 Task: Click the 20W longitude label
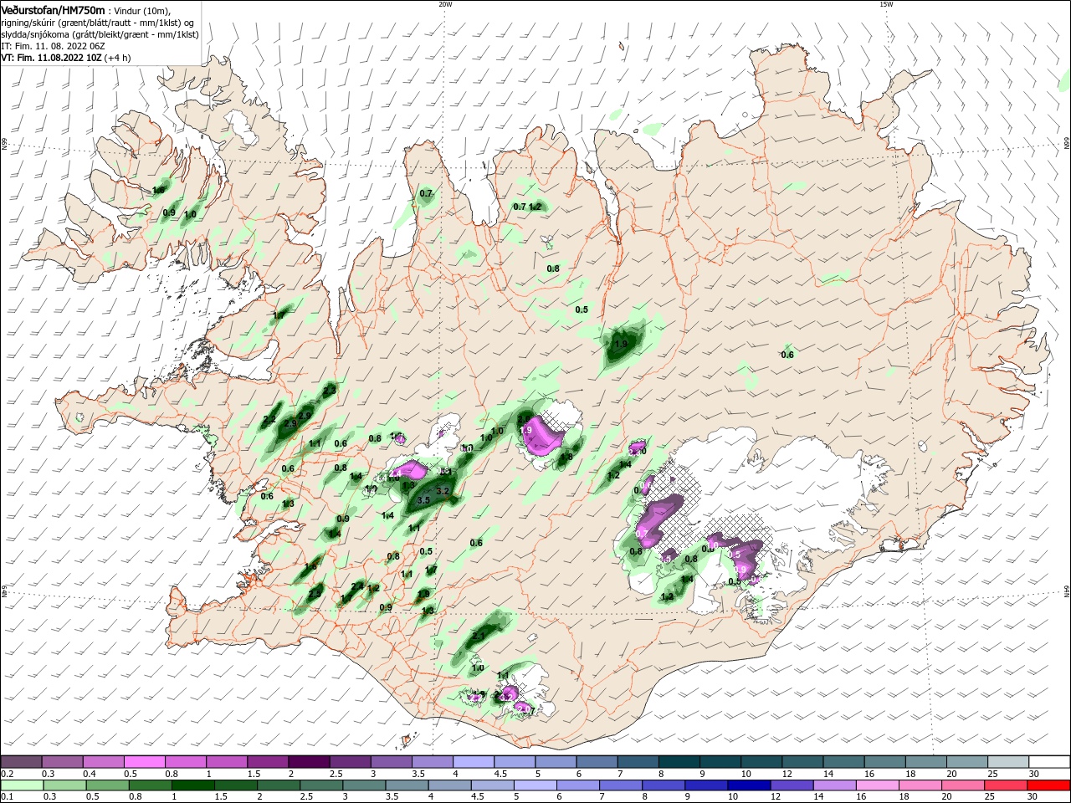point(445,4)
